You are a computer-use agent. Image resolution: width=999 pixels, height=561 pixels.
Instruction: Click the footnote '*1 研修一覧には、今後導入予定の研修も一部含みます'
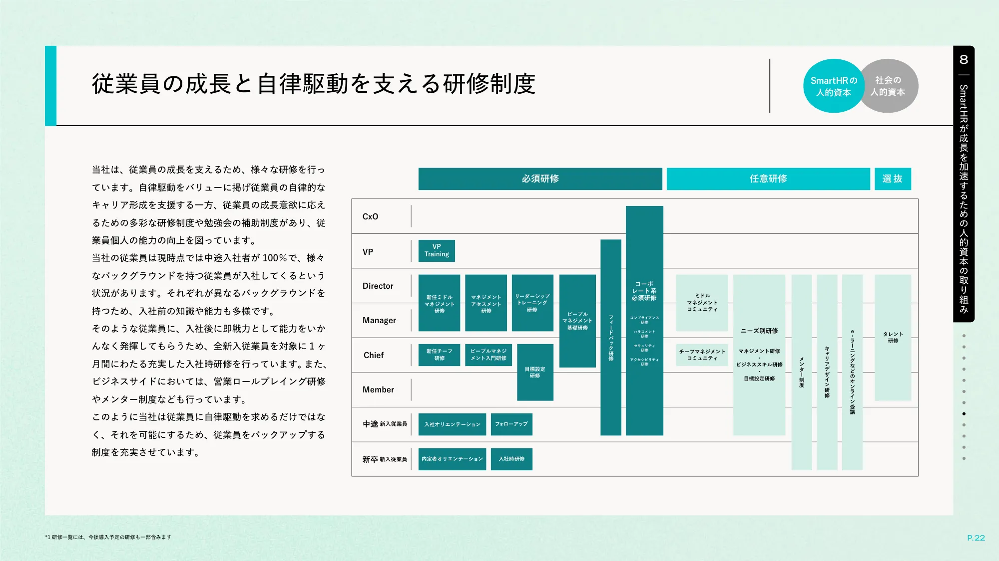pyautogui.click(x=108, y=537)
